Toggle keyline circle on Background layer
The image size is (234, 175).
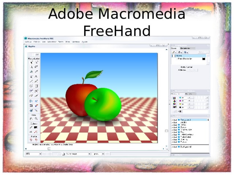(174, 147)
